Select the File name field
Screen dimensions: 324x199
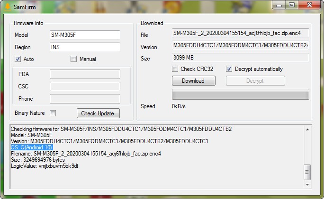pyautogui.click(x=241, y=33)
